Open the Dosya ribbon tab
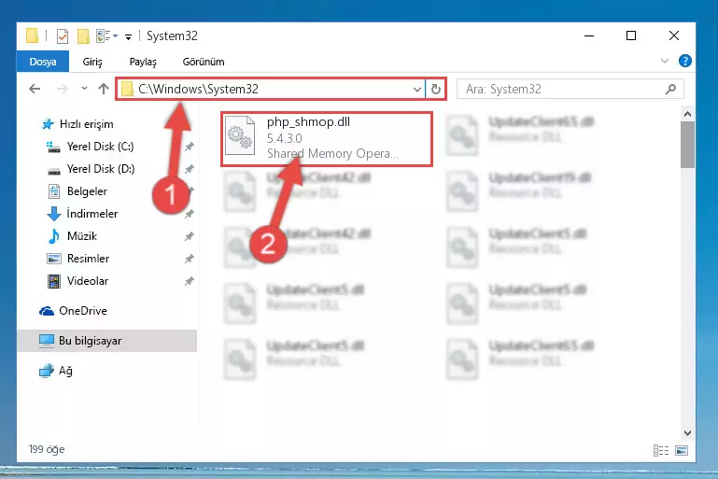The width and height of the screenshot is (718, 479). click(x=43, y=62)
